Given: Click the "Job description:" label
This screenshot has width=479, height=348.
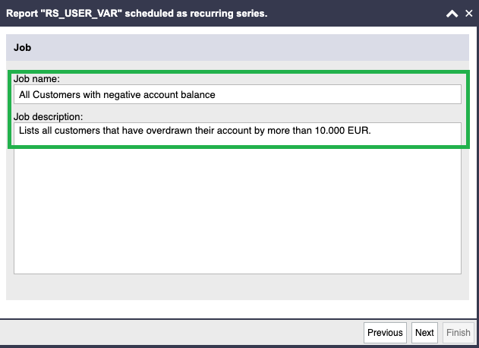Looking at the screenshot, I should tap(49, 117).
